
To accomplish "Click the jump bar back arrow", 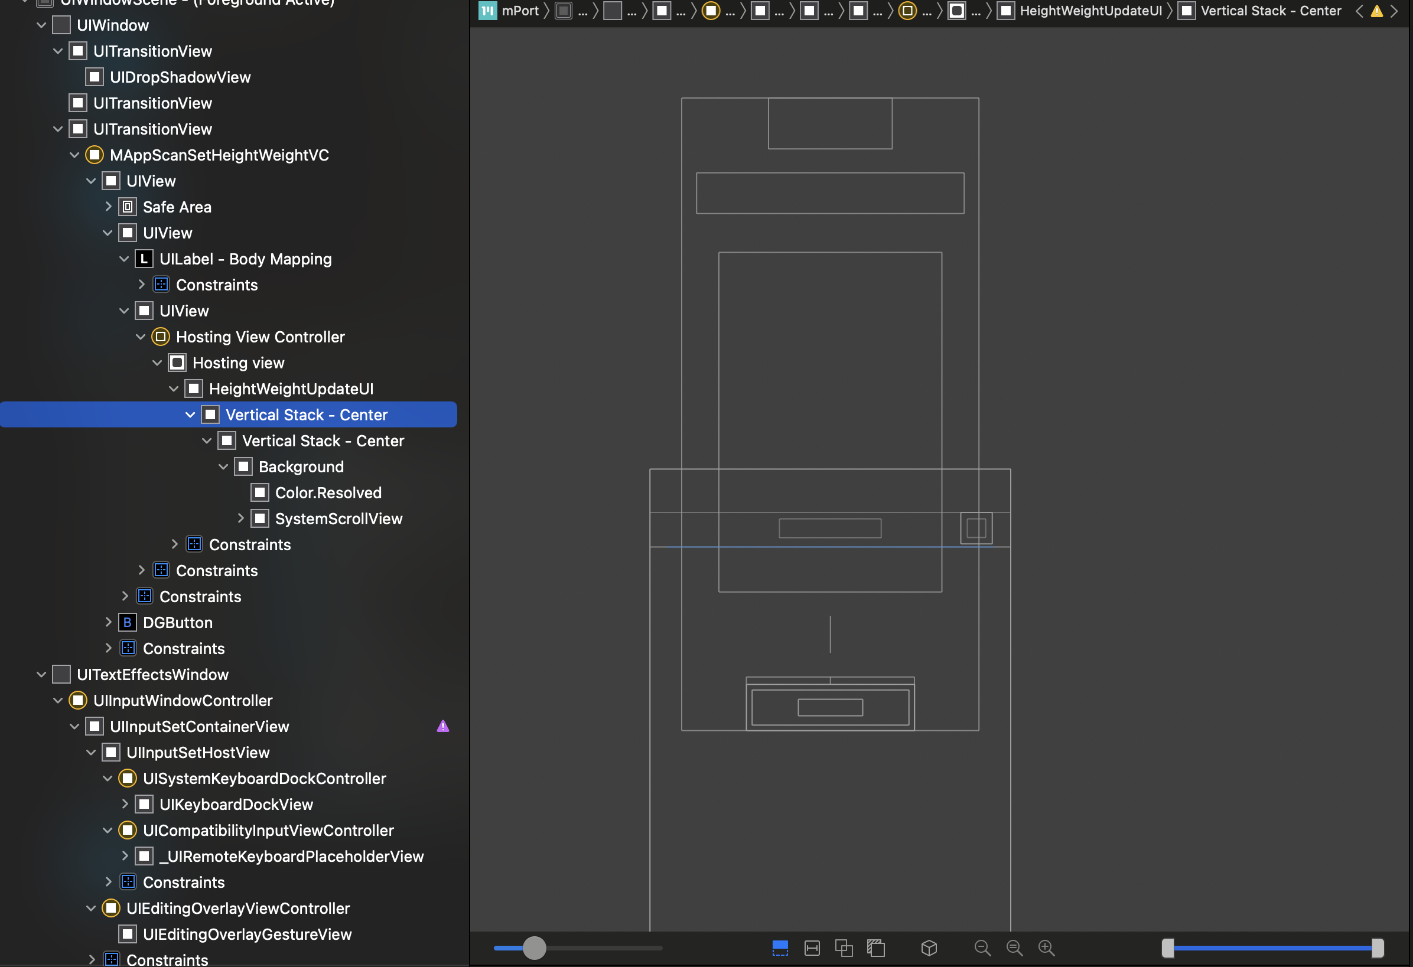I will (1359, 11).
